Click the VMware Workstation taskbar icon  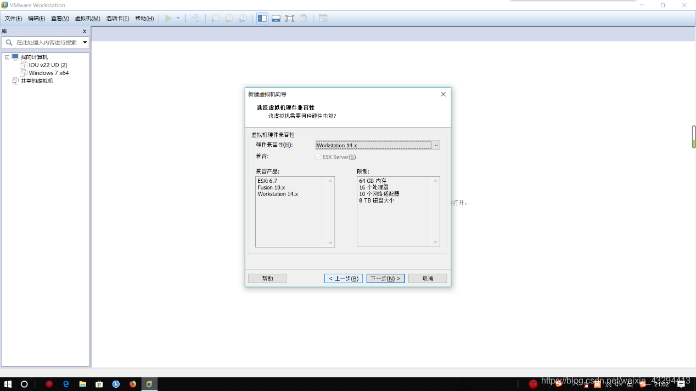pyautogui.click(x=149, y=384)
